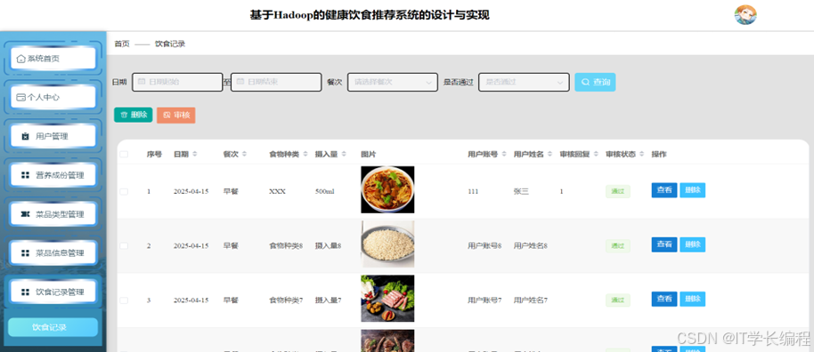This screenshot has width=814, height=352.
Task: Select the 饮食记录 submenu item
Action: pos(53,327)
